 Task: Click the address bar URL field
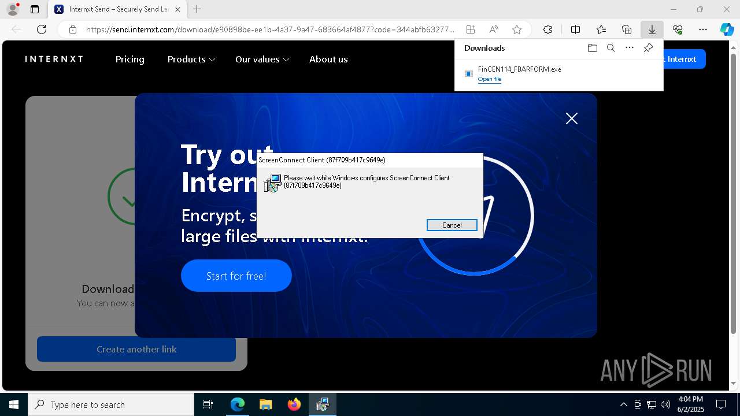pos(271,29)
